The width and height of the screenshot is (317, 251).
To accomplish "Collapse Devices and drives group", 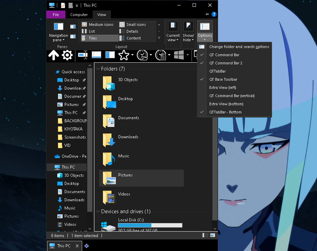I will (x=98, y=211).
